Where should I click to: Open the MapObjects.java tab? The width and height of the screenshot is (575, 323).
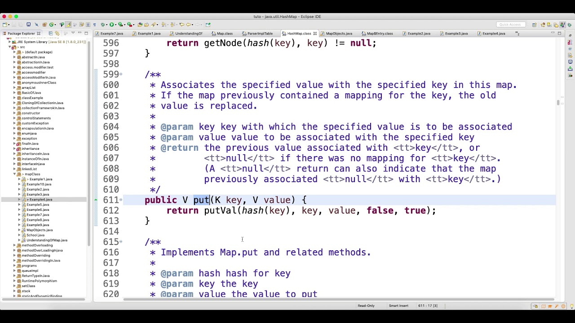pyautogui.click(x=339, y=33)
